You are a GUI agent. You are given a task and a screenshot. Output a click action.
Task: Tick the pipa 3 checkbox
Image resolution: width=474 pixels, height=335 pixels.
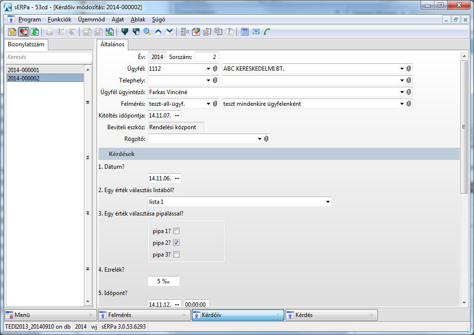point(177,255)
